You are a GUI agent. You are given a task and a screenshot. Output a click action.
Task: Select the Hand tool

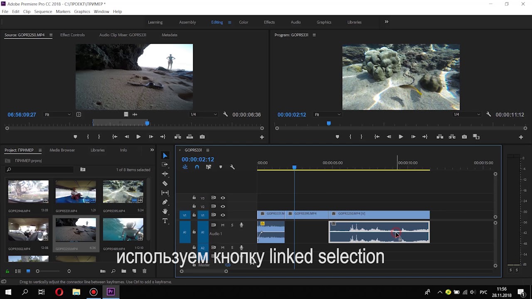165,211
